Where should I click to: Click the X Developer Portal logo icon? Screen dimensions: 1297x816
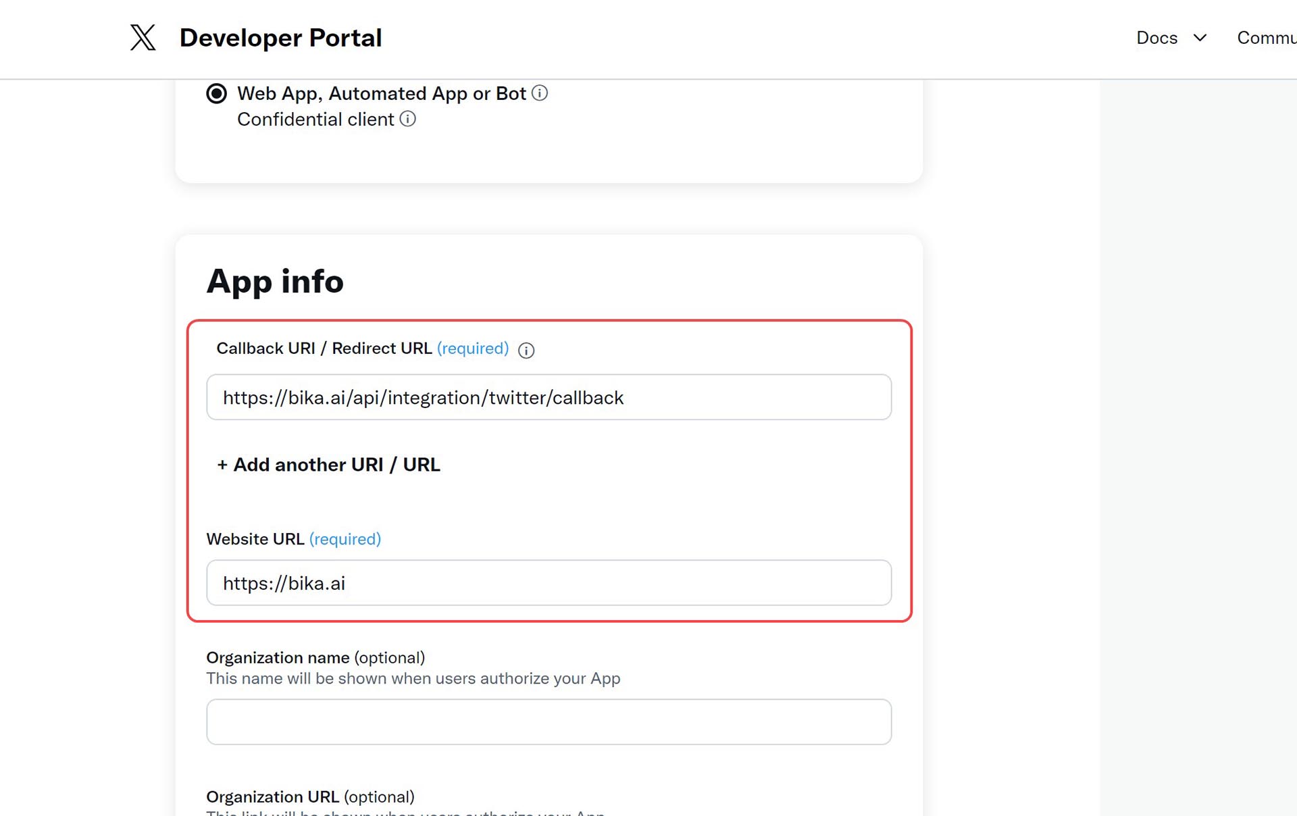(x=143, y=38)
